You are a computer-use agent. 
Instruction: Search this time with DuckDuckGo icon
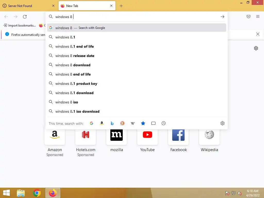pos(122,123)
